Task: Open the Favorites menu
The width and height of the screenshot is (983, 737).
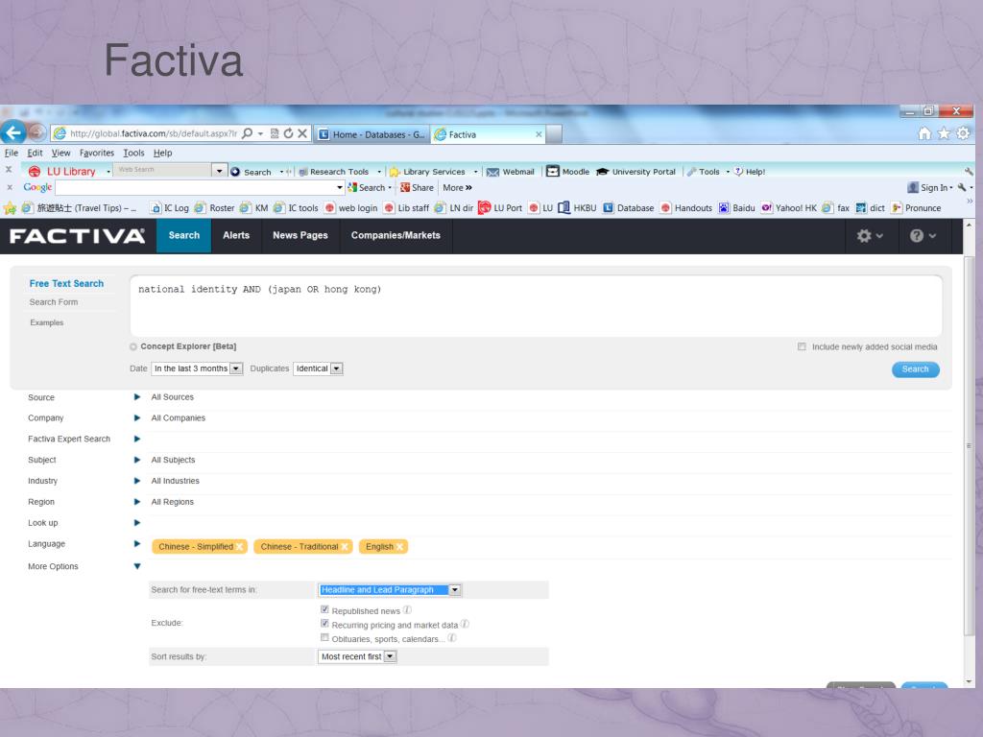Action: click(x=97, y=153)
